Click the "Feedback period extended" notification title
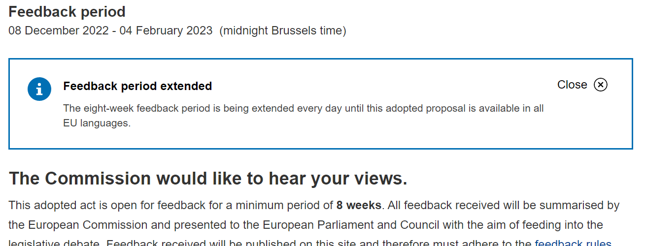The image size is (645, 246). coord(137,86)
